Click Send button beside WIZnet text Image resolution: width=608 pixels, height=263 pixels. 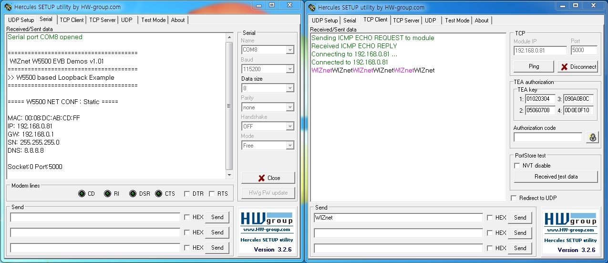[520, 218]
